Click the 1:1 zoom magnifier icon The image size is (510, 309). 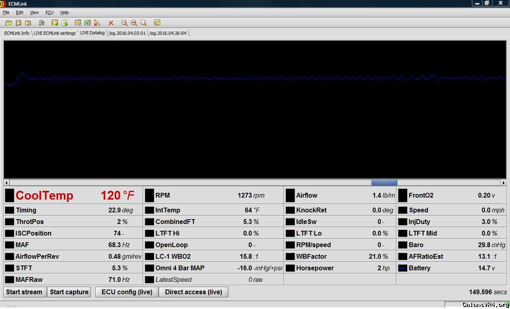click(124, 23)
